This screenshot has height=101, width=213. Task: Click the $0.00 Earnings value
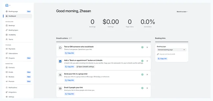tap(111, 22)
